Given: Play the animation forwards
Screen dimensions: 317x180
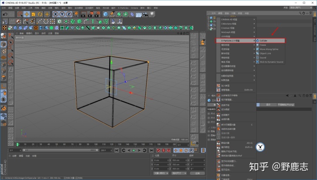Looking at the screenshot, I should [134, 151].
